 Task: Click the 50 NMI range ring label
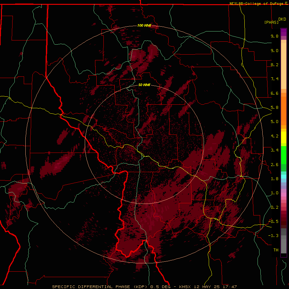144,85
